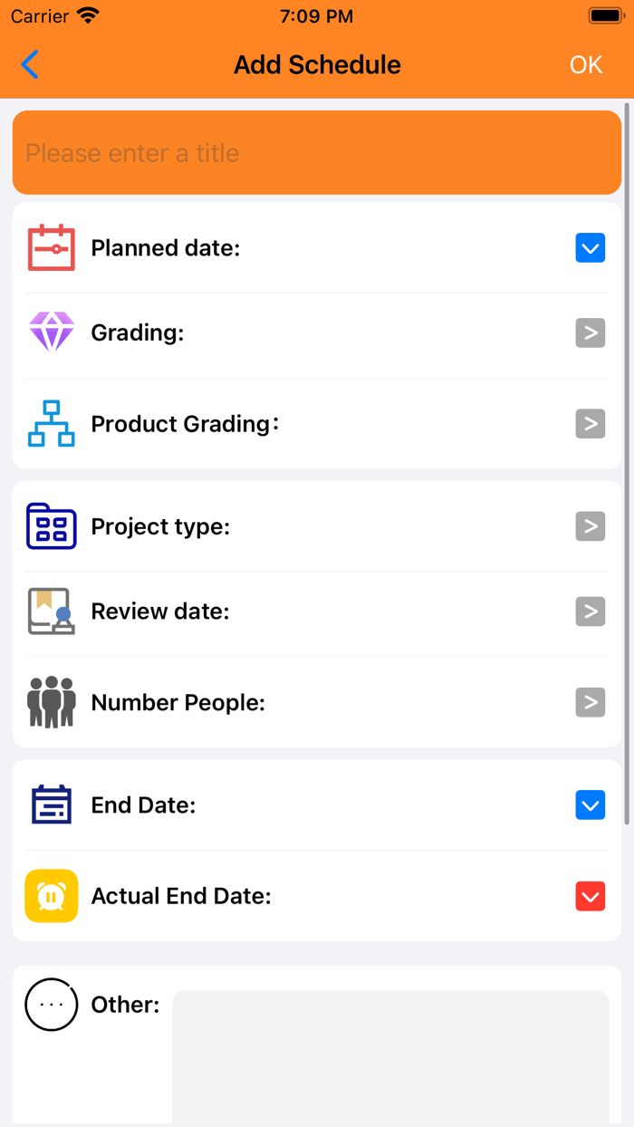This screenshot has width=634, height=1127.
Task: Tap the red calendar Planned date icon
Action: [x=52, y=247]
